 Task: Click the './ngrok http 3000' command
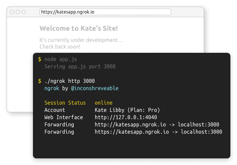click(x=69, y=81)
